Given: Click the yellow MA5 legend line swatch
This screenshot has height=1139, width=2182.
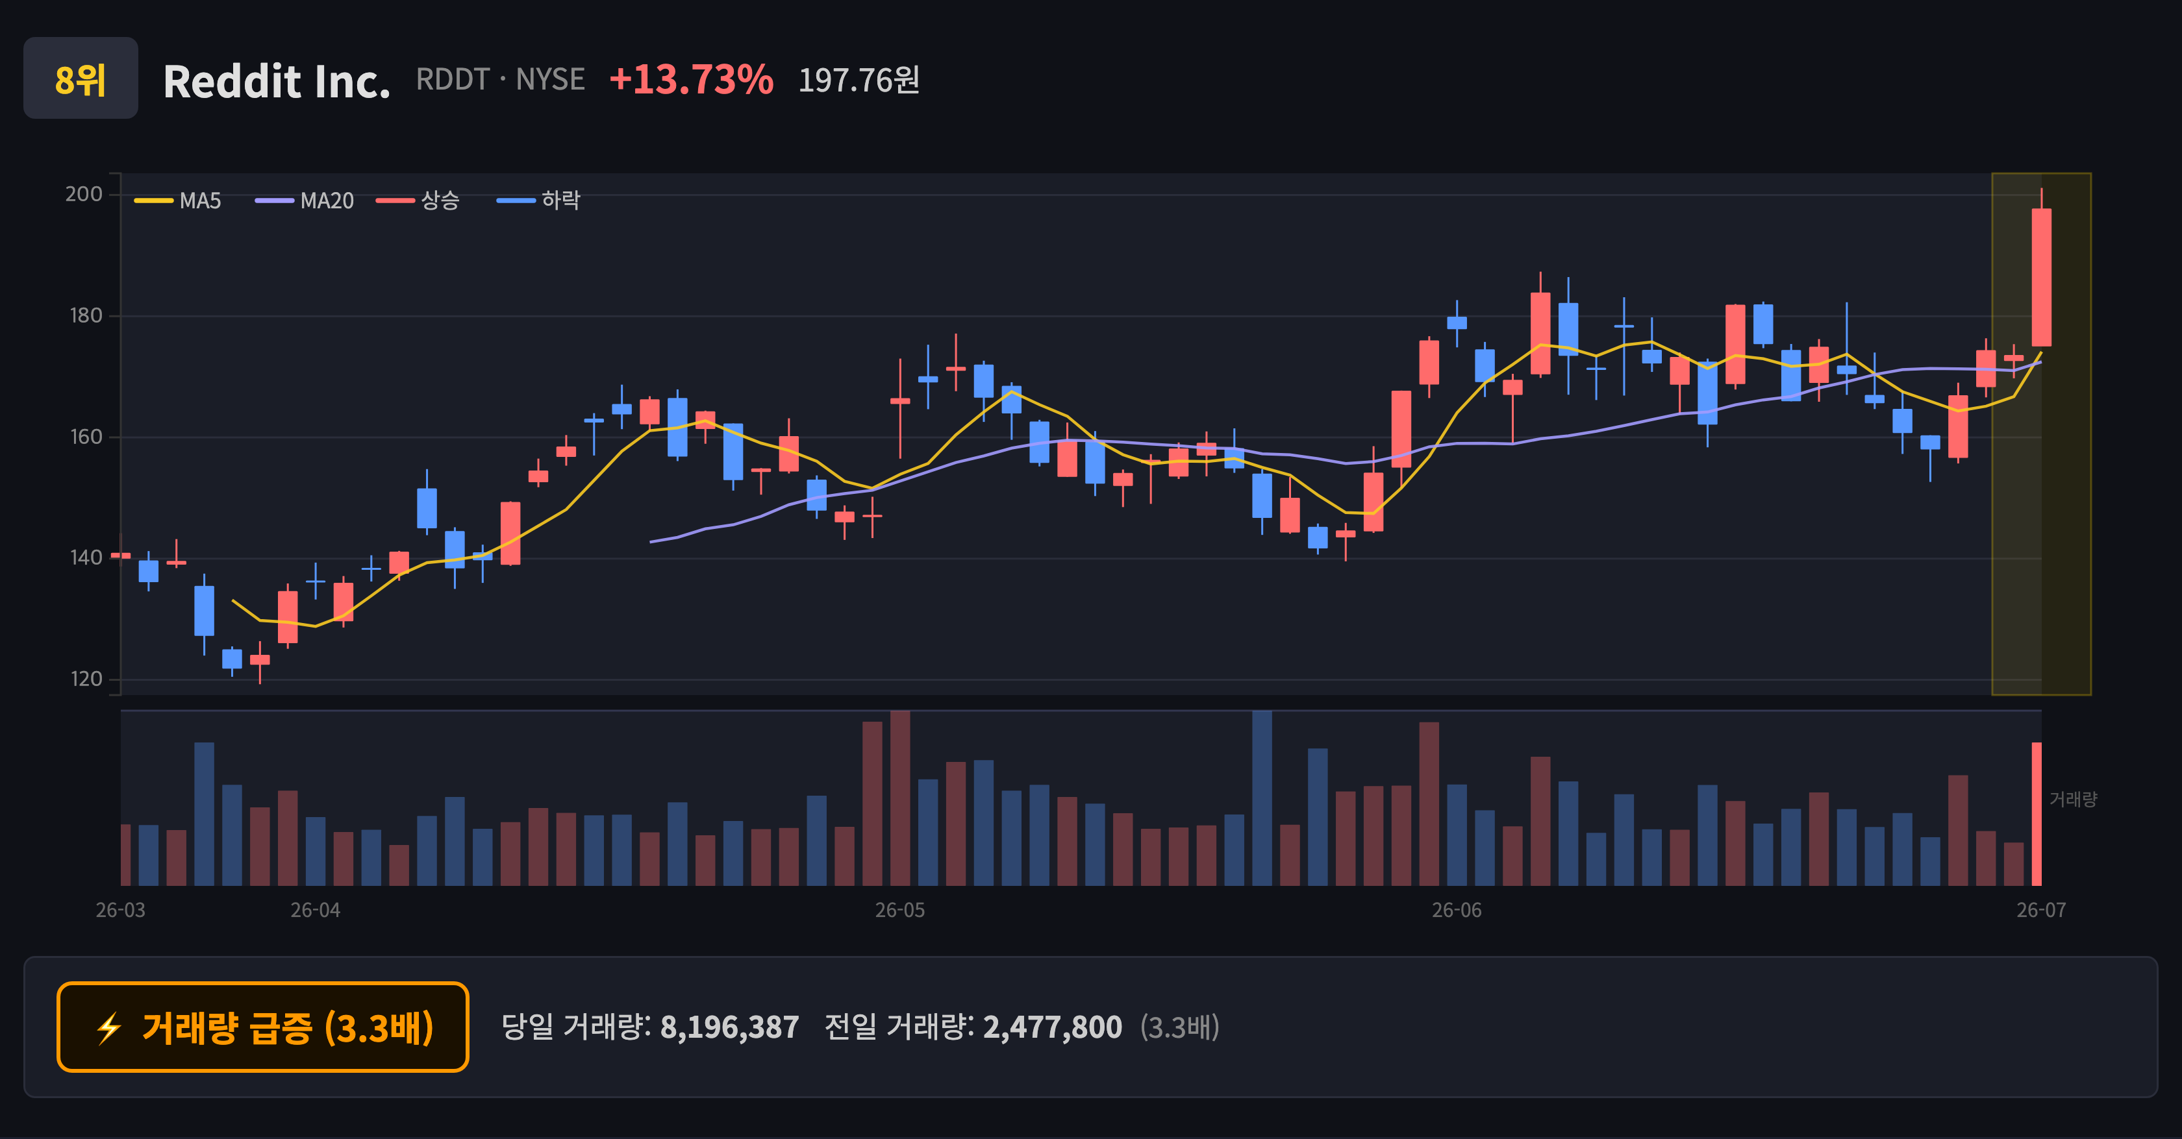Looking at the screenshot, I should tap(153, 201).
